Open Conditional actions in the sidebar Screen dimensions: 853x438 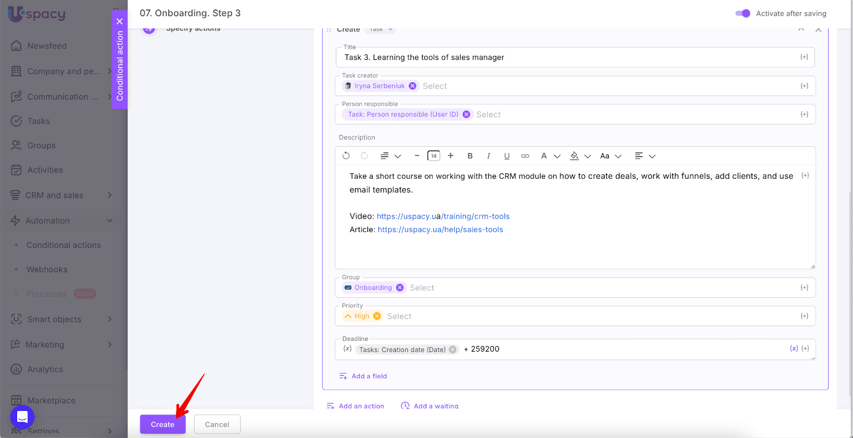63,245
